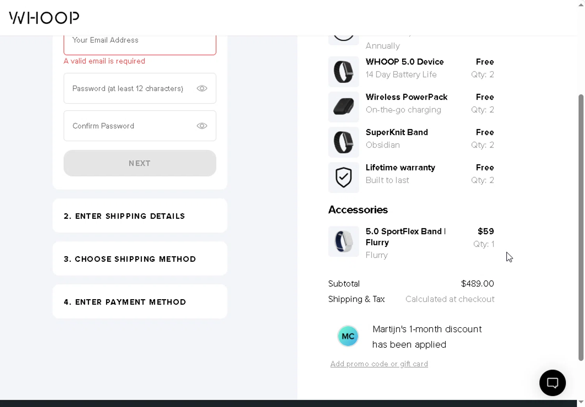Viewport: 585px width, 407px height.
Task: Click the SuperKnit Band Obsidian image
Action: pyautogui.click(x=344, y=142)
